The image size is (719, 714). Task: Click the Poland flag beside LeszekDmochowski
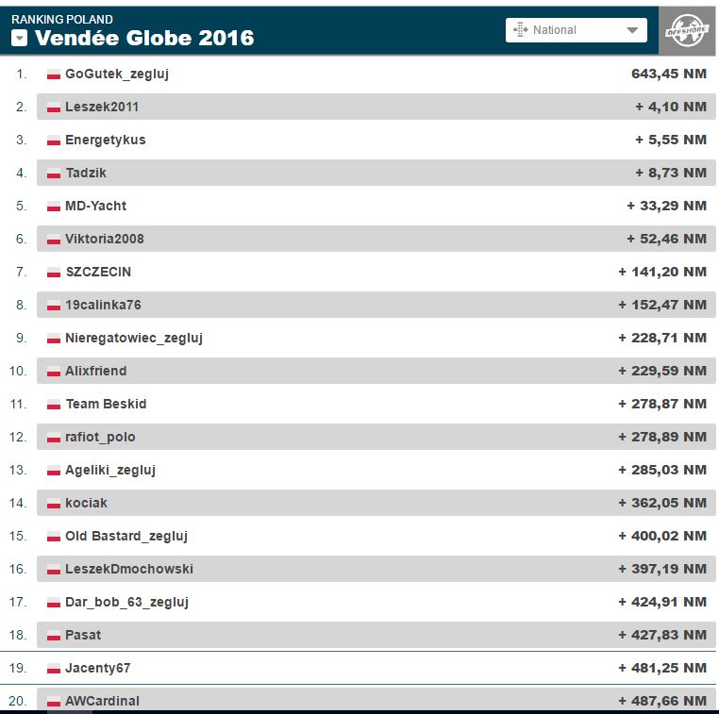(54, 569)
